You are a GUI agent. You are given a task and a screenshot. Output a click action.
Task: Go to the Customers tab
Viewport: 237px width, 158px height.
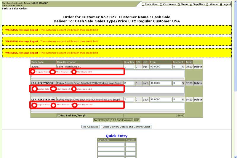tap(168, 4)
